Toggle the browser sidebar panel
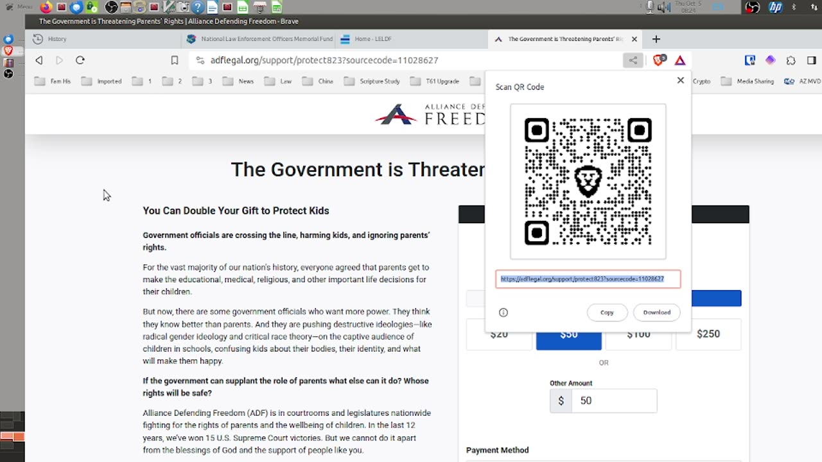This screenshot has height=462, width=822. (812, 60)
